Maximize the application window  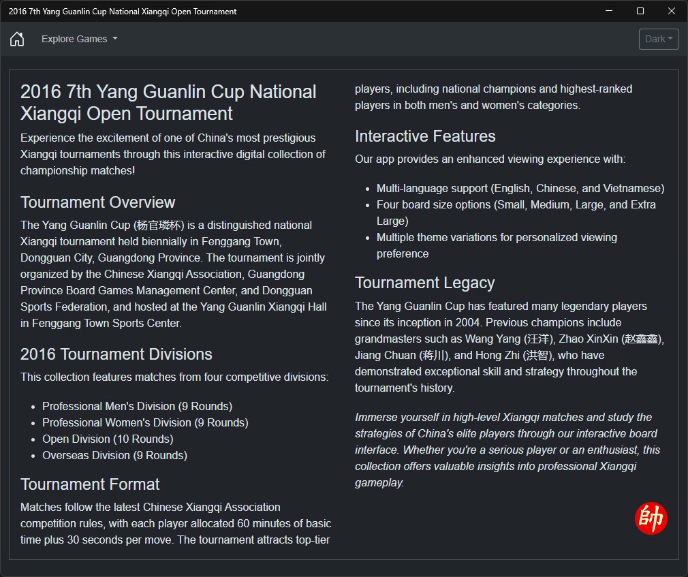[x=640, y=11]
